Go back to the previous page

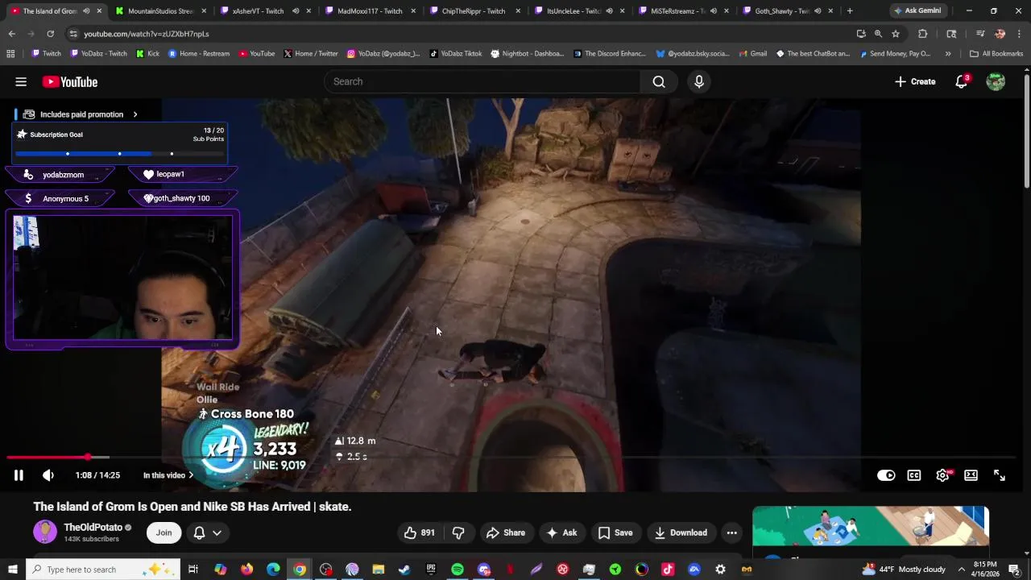pyautogui.click(x=11, y=34)
